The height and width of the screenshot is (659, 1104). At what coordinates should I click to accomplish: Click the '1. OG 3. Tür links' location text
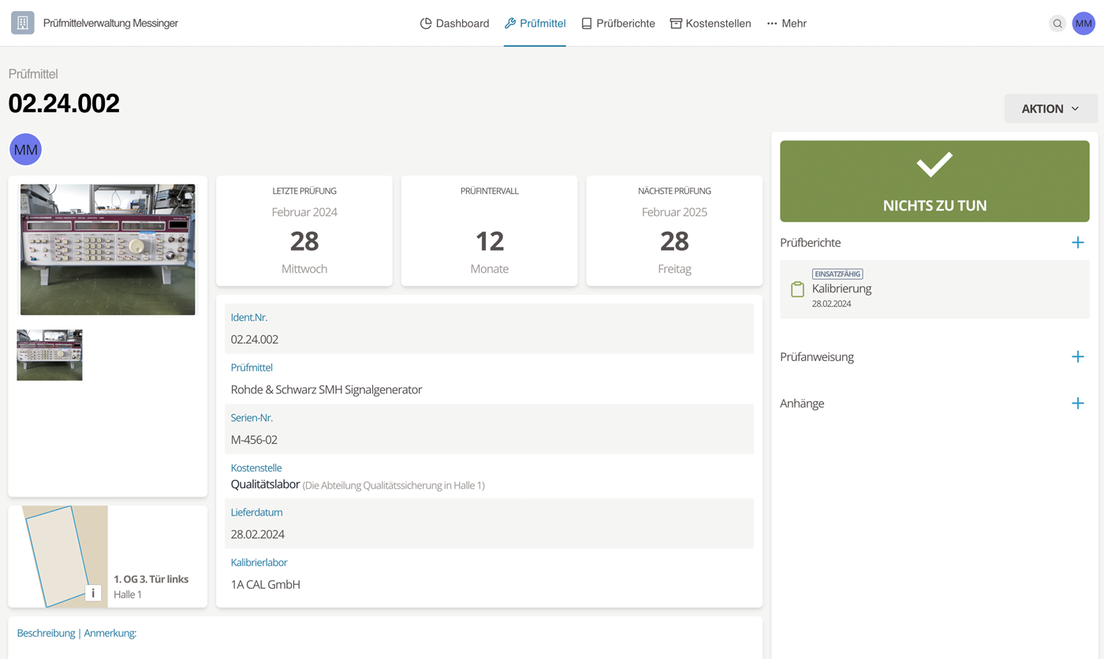click(x=151, y=579)
